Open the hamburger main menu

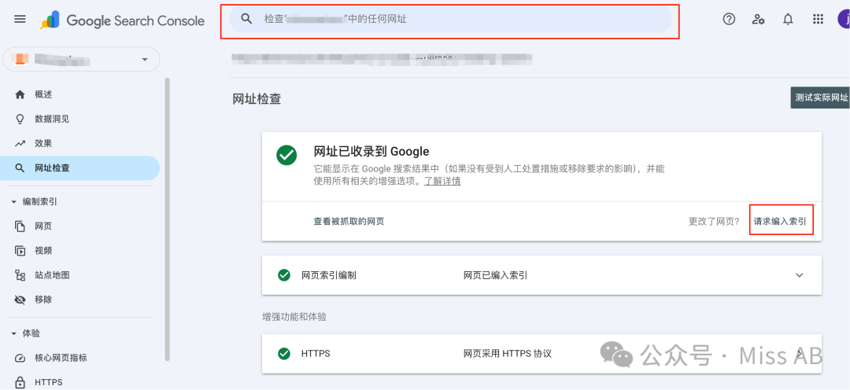pyautogui.click(x=20, y=20)
